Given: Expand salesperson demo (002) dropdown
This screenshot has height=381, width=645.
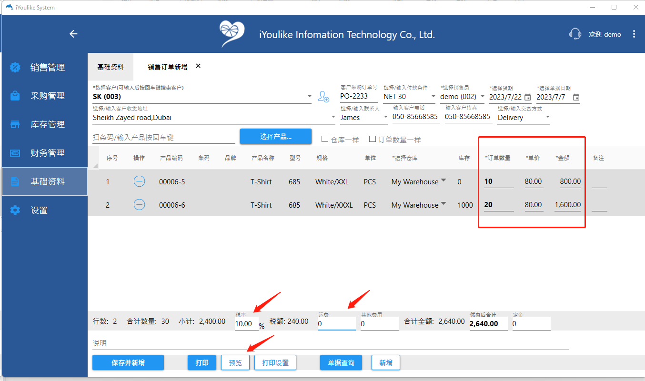Looking at the screenshot, I should [482, 97].
